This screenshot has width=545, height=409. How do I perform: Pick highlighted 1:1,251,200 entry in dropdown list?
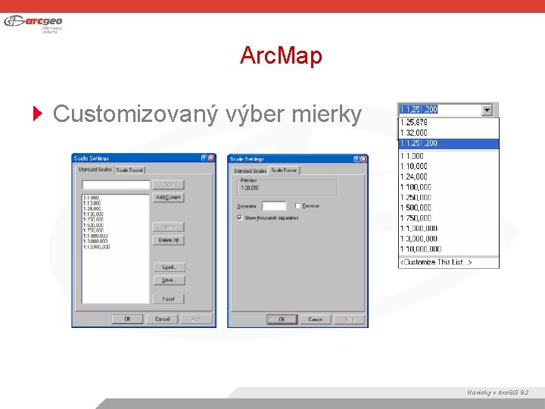tap(448, 143)
